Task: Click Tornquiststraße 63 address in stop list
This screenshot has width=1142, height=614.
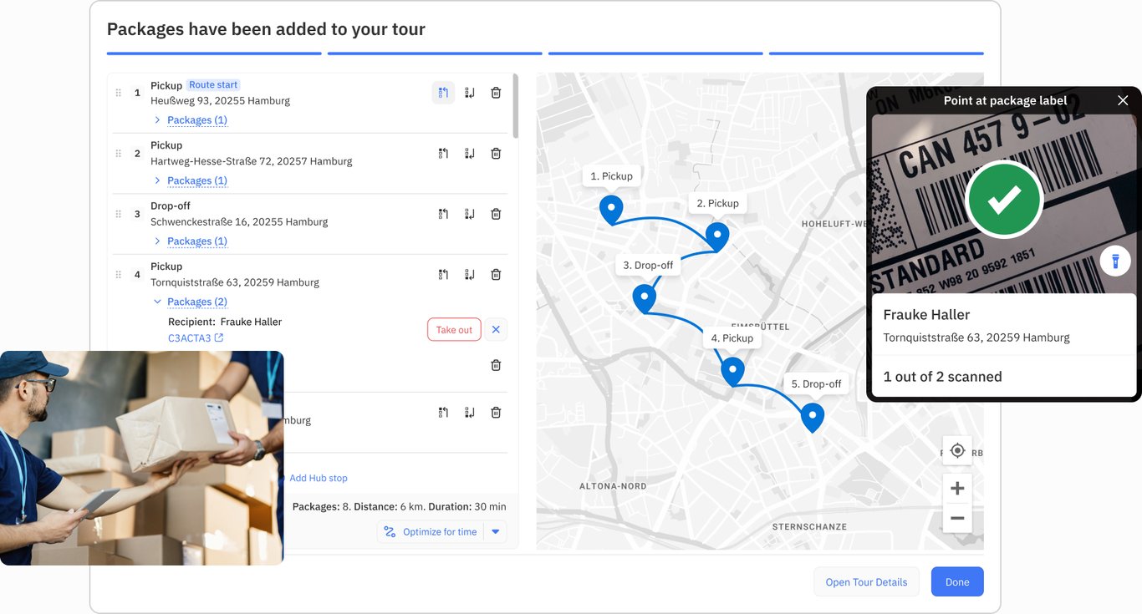Action: [235, 282]
